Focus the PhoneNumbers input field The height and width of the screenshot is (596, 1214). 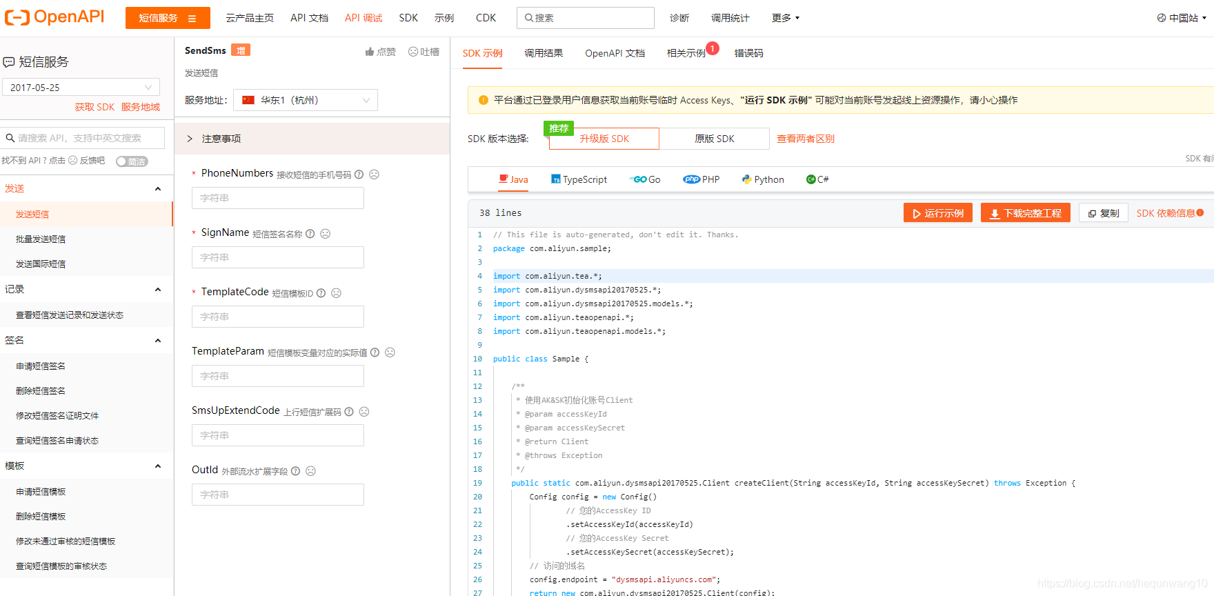[278, 198]
